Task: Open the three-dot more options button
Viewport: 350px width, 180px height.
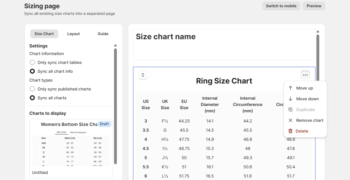Action: (x=305, y=75)
